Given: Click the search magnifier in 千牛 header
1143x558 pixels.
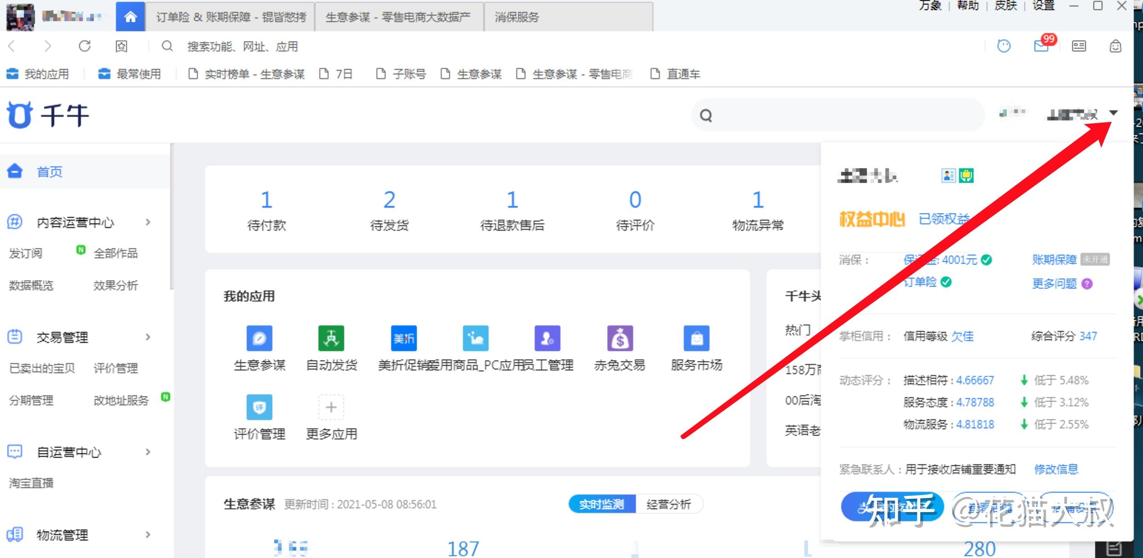Looking at the screenshot, I should [x=706, y=115].
